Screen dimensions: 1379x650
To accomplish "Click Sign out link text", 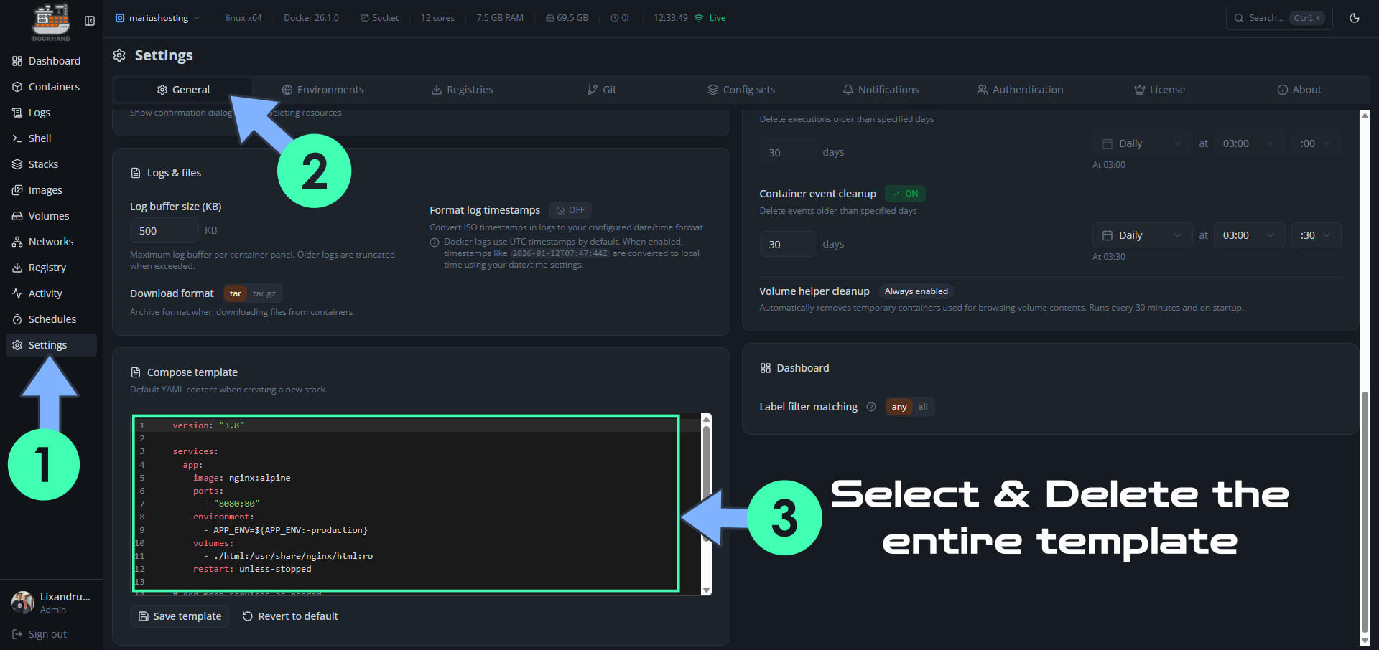I will [47, 634].
